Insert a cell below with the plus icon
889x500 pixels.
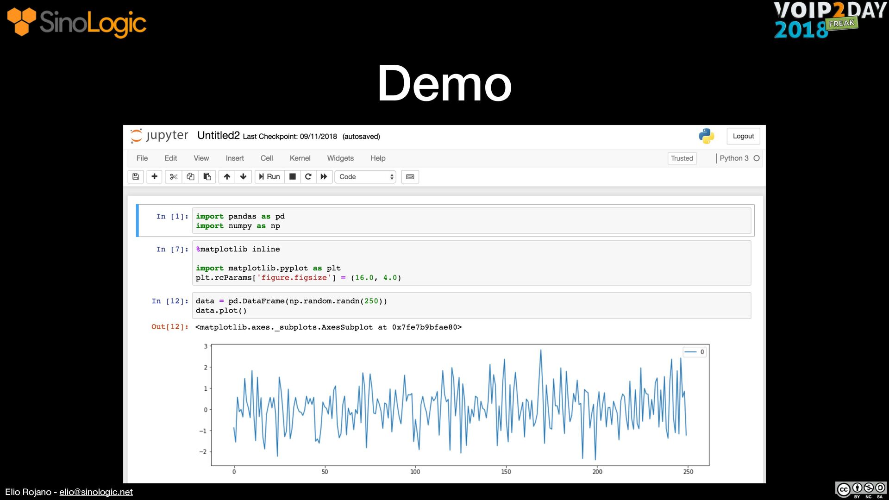[x=154, y=176]
